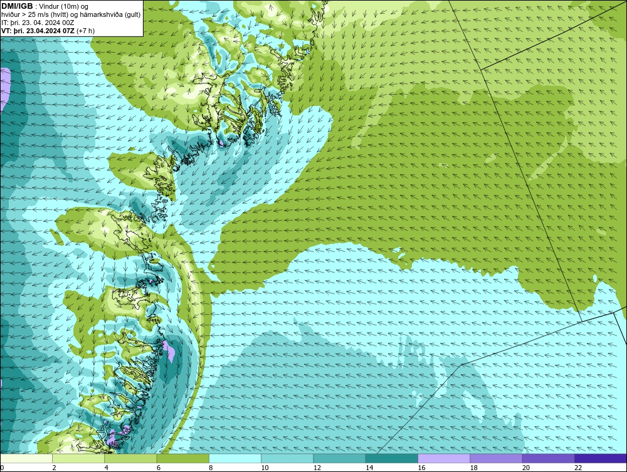This screenshot has width=627, height=472.
Task: Click the 8–10 m/s light cyan legend swatch
Action: click(x=235, y=458)
